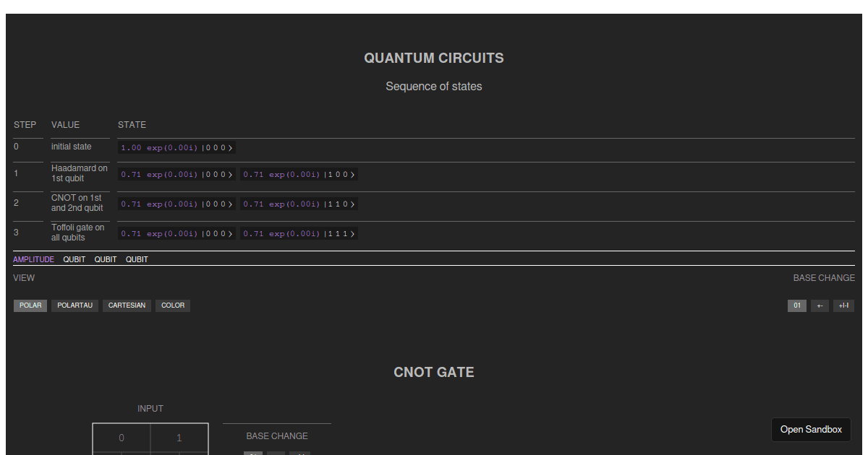This screenshot has height=455, width=868.
Task: Click the |000⟩ amplitude of the Hadamard step
Action: [176, 174]
